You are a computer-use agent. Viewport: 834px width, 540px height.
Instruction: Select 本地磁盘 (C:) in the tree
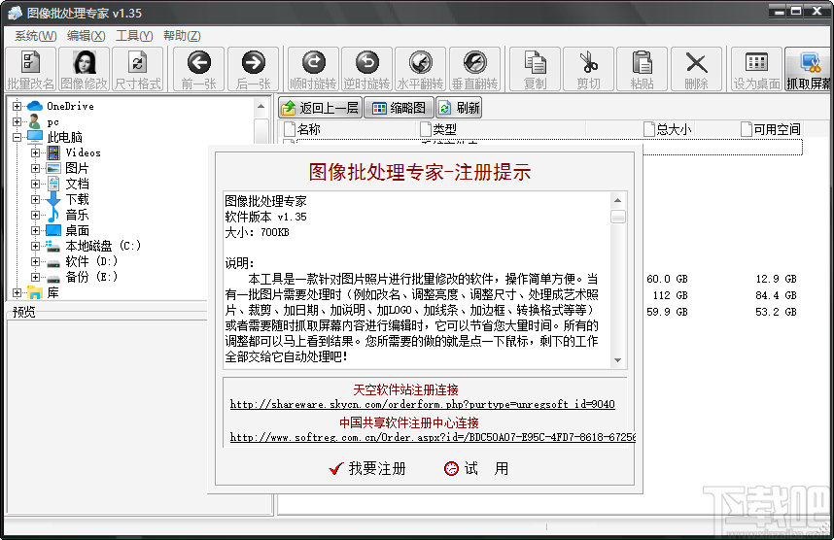pos(103,246)
